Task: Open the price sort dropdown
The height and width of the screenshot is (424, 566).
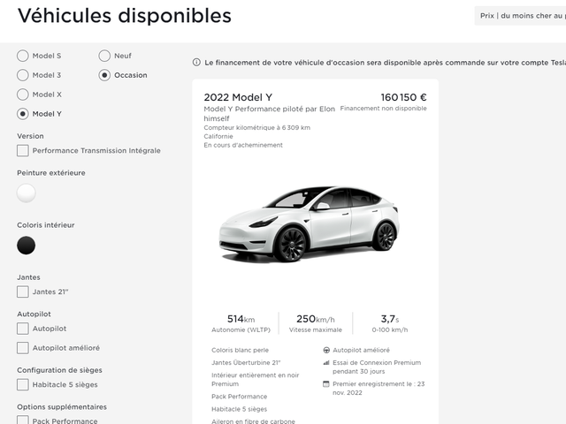Action: point(520,16)
